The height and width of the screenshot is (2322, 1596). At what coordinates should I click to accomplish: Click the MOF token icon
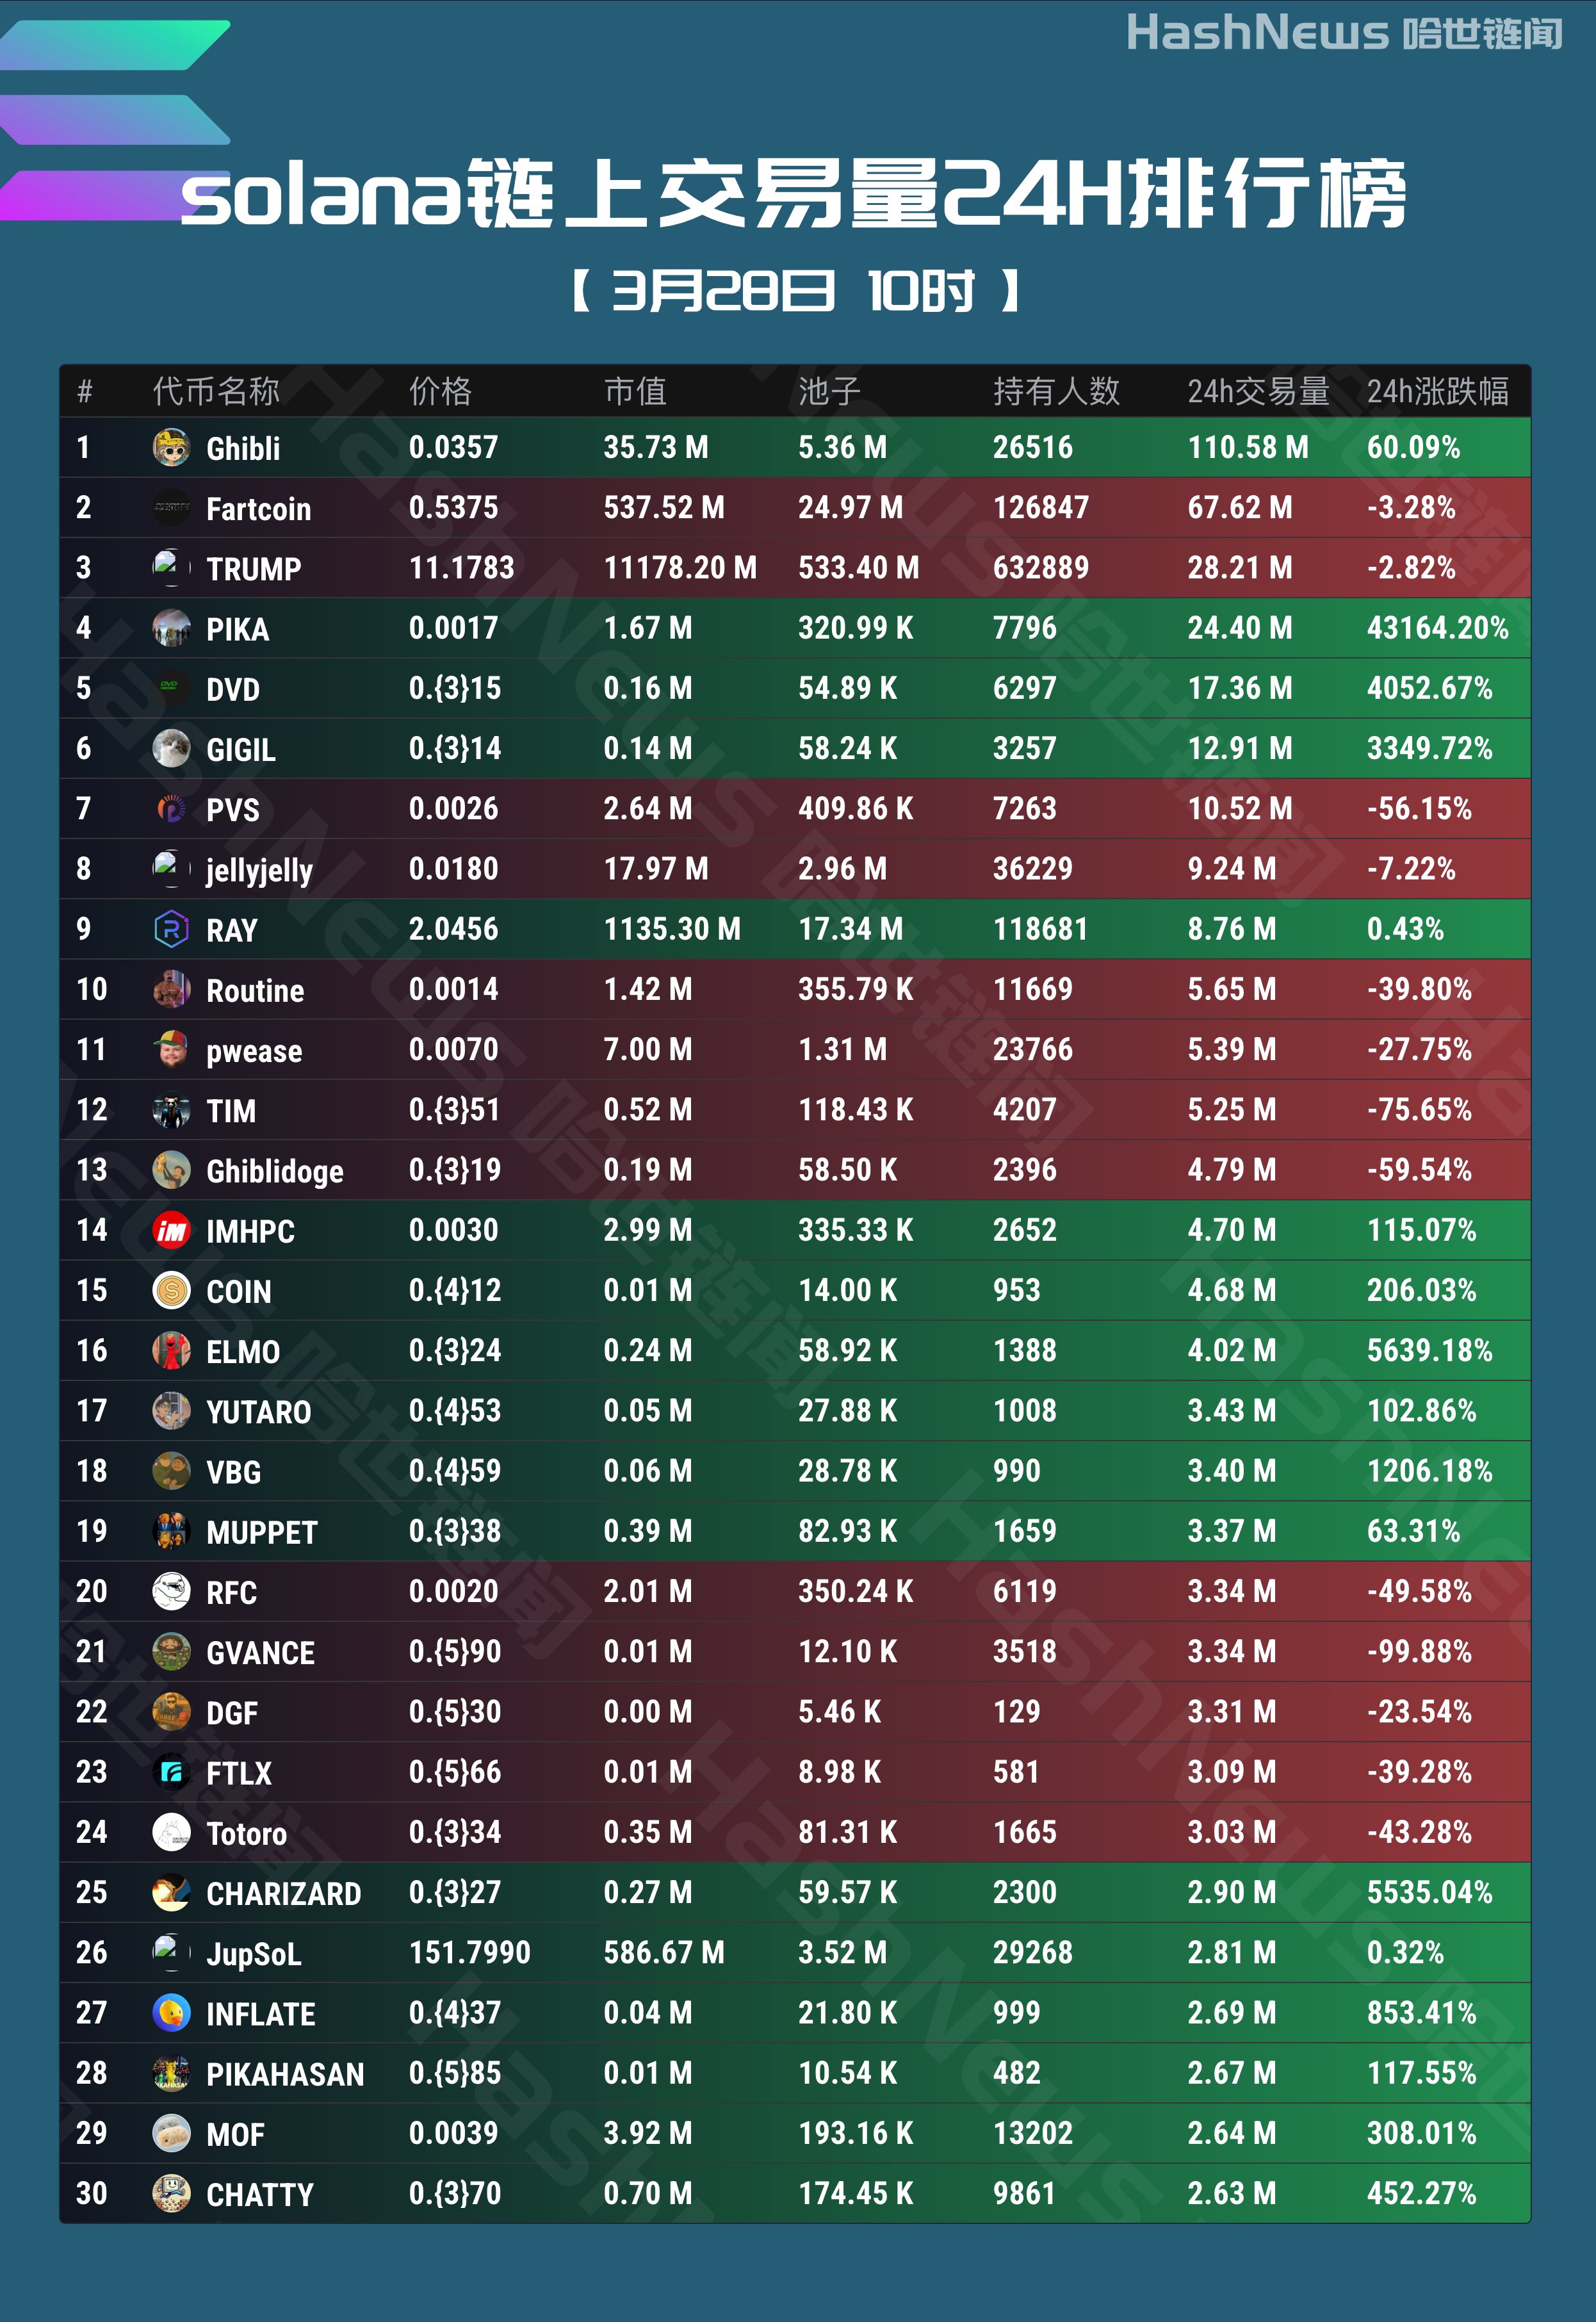tap(171, 2133)
